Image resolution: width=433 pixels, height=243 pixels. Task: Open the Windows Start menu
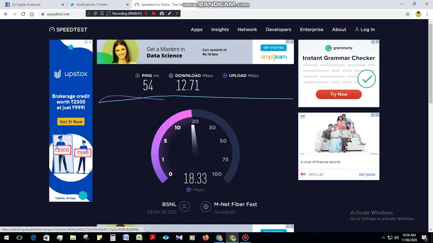(x=6, y=238)
